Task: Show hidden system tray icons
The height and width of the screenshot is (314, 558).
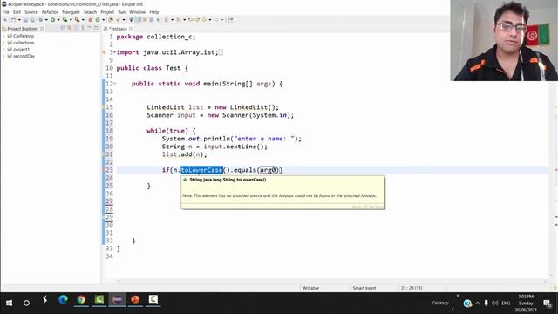Action: pos(478,303)
